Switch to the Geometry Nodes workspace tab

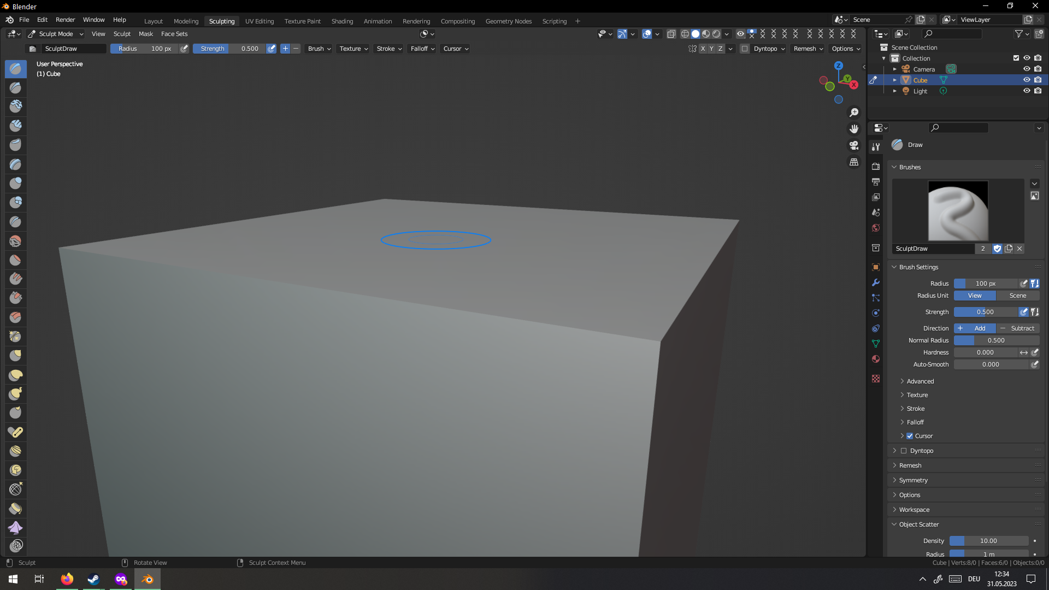(508, 21)
